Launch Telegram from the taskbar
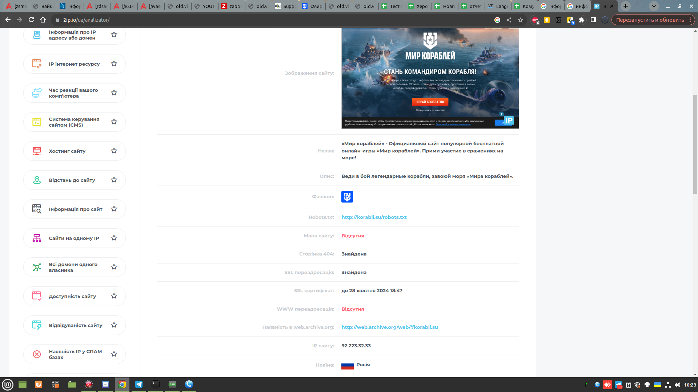Viewport: 698px width, 392px height. click(139, 384)
